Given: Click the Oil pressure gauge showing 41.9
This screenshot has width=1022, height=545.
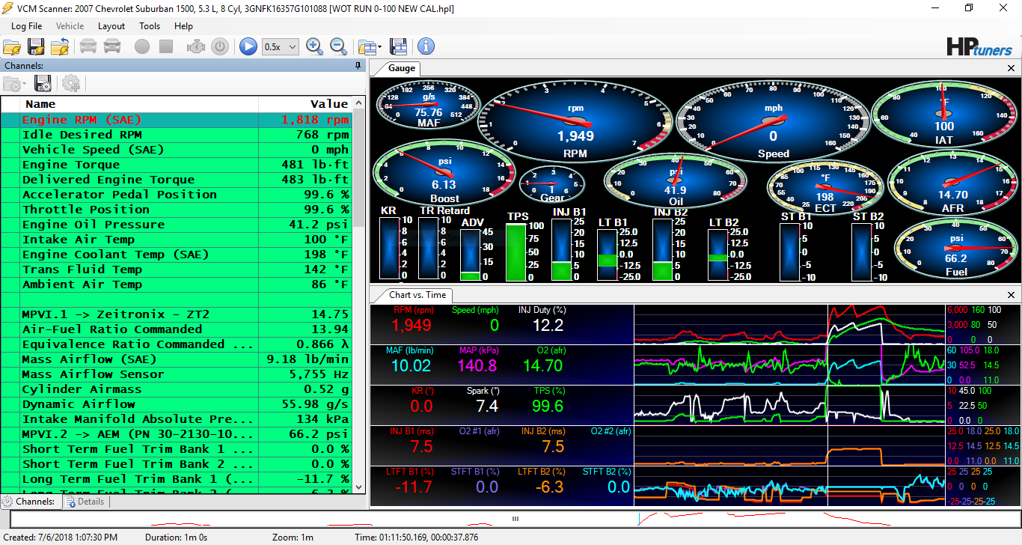Looking at the screenshot, I should [676, 180].
